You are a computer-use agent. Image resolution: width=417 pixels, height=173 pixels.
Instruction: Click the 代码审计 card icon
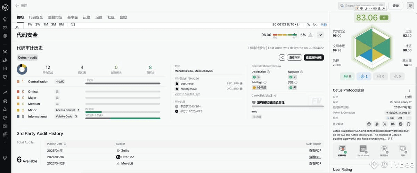pyautogui.click(x=342, y=149)
